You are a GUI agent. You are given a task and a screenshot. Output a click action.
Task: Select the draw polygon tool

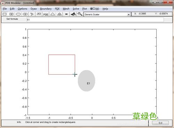pyautogui.click(x=32, y=14)
